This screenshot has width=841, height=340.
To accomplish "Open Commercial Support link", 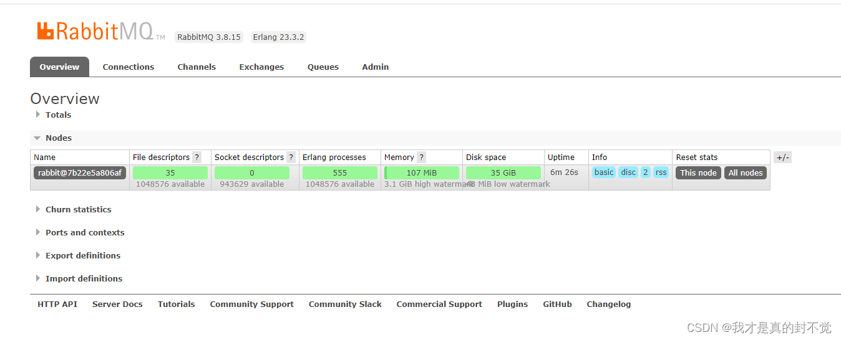I will pos(439,304).
